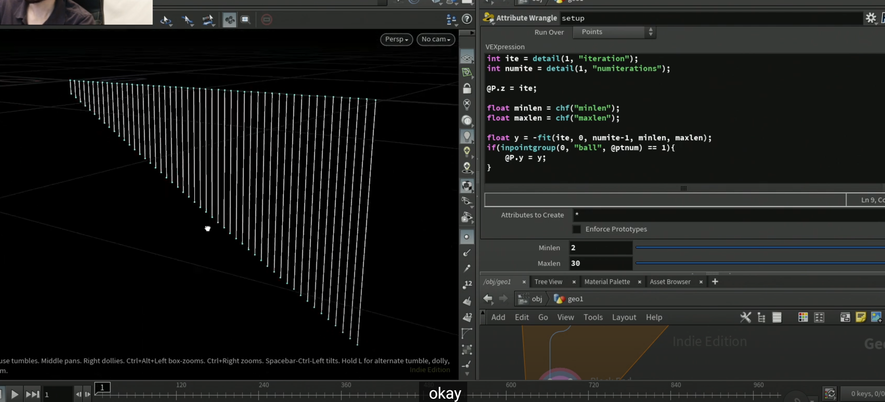Click the color palette grid icon
Viewport: 885px width, 402px height.
click(x=803, y=317)
